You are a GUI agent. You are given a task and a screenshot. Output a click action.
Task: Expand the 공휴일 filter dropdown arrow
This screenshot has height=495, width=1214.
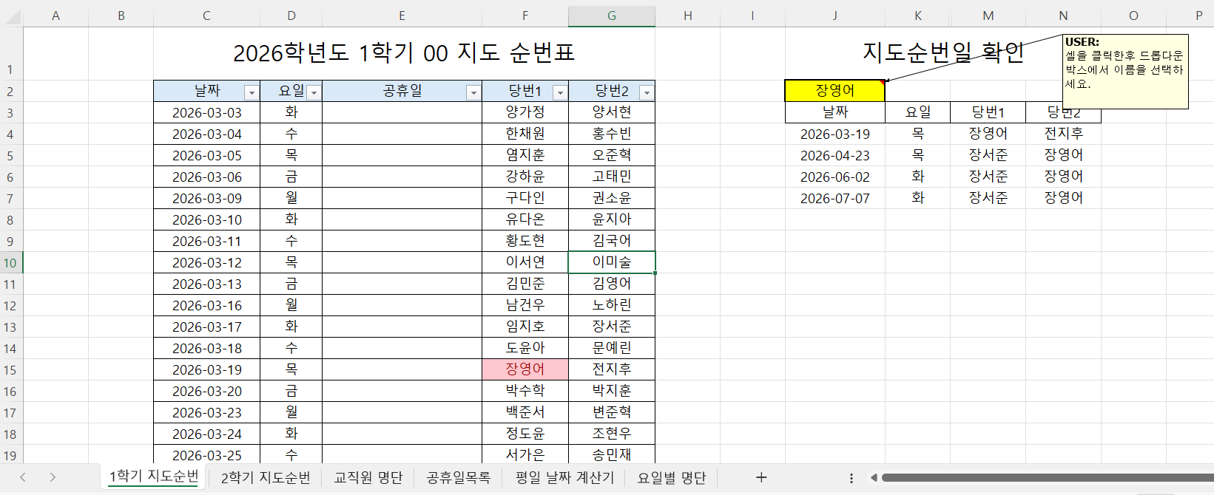point(473,92)
